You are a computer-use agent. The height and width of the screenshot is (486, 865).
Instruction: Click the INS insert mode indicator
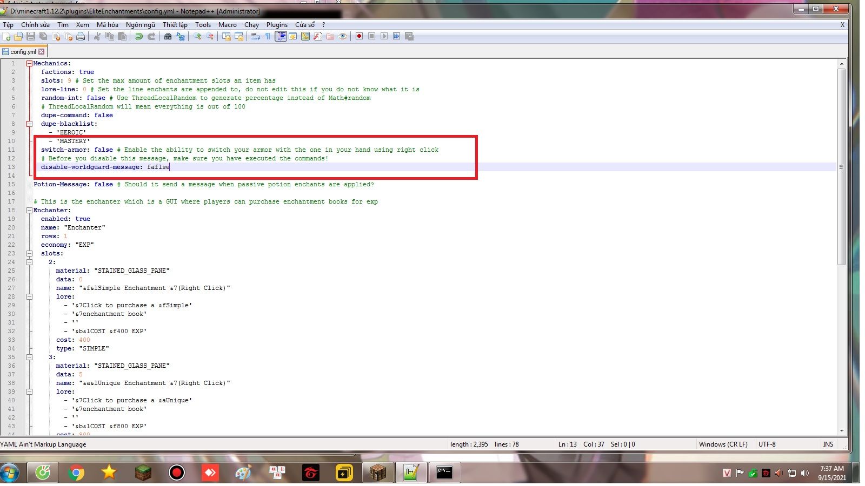coord(828,444)
